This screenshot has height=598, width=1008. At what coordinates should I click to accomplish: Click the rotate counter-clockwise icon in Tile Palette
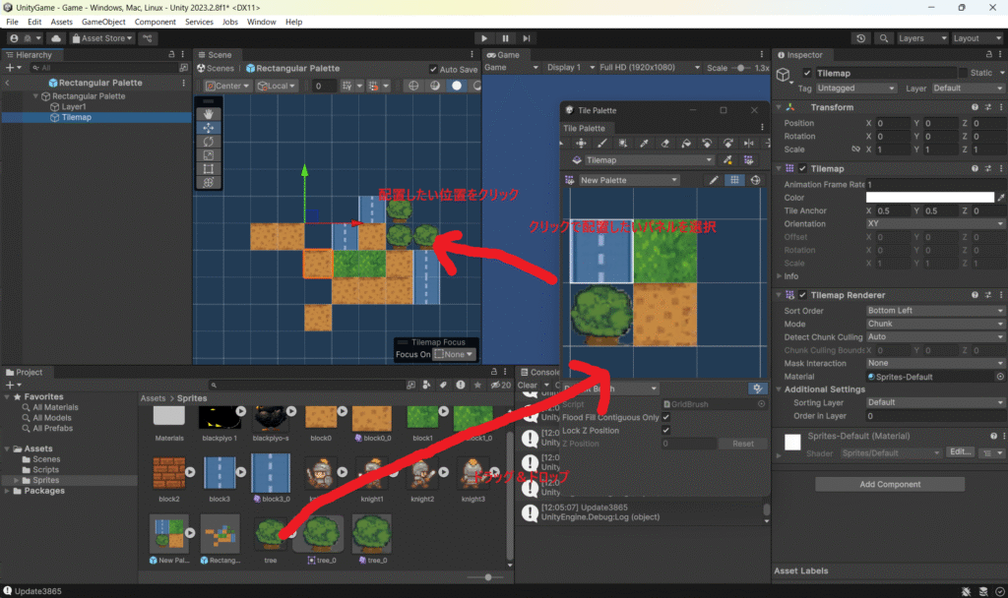click(707, 144)
